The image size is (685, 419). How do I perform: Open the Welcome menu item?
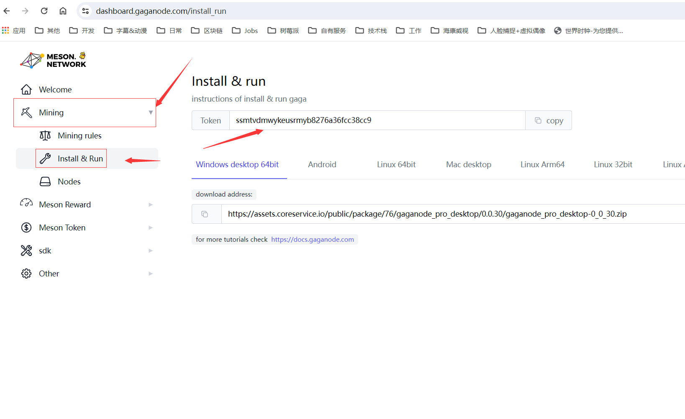point(55,89)
